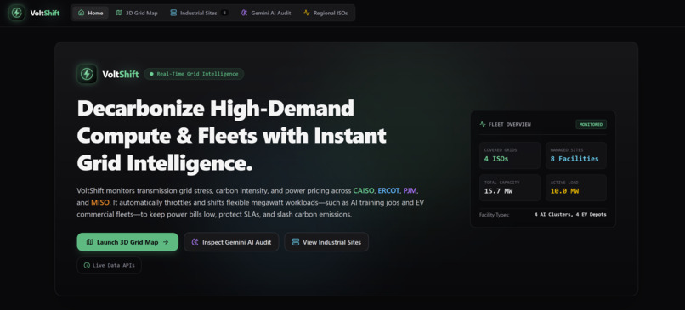Click the Real-Time Grid Intelligence badge
The height and width of the screenshot is (310, 685).
[194, 74]
